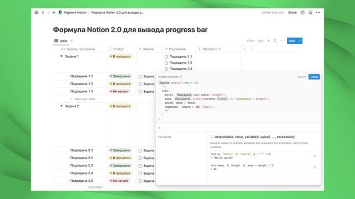Add a property with plus in header
Image resolution: width=355 pixels, height=199 pixels.
coord(245,49)
